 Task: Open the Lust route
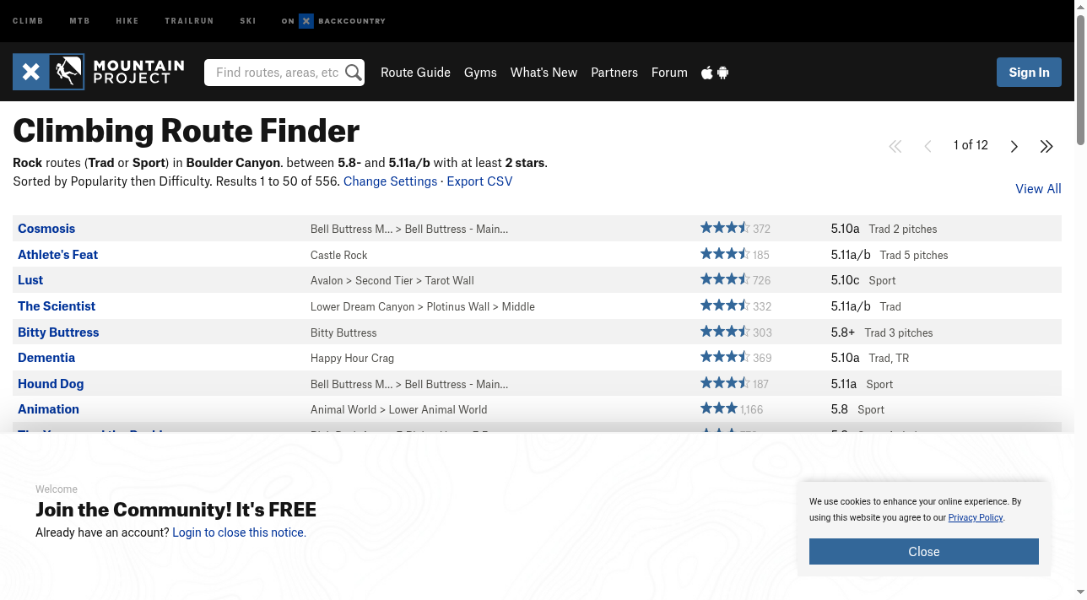pos(30,280)
